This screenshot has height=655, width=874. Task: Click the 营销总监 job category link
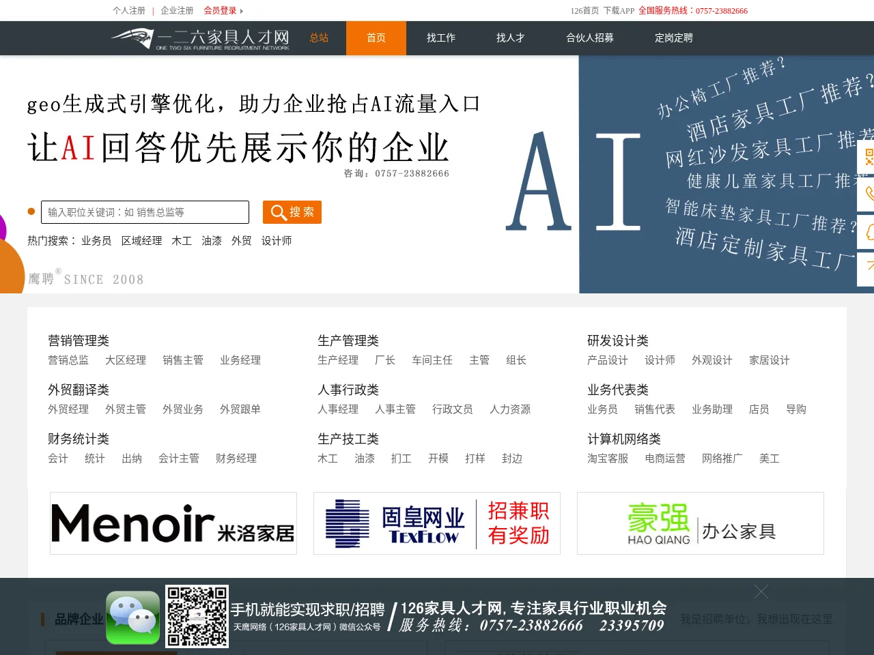tap(68, 360)
